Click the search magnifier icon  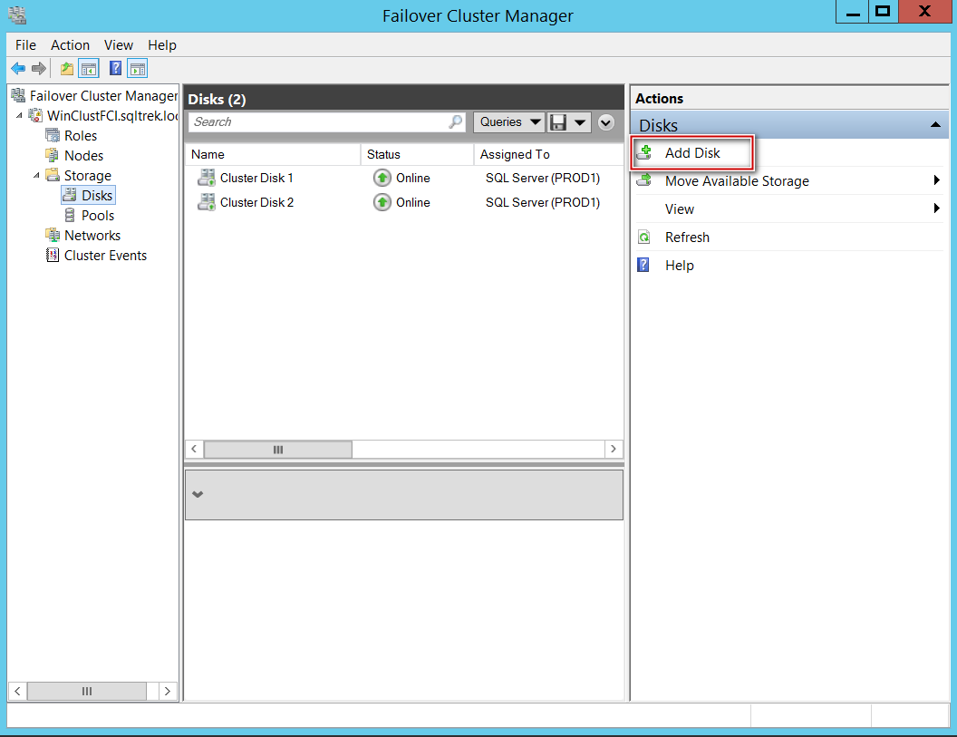(x=455, y=122)
